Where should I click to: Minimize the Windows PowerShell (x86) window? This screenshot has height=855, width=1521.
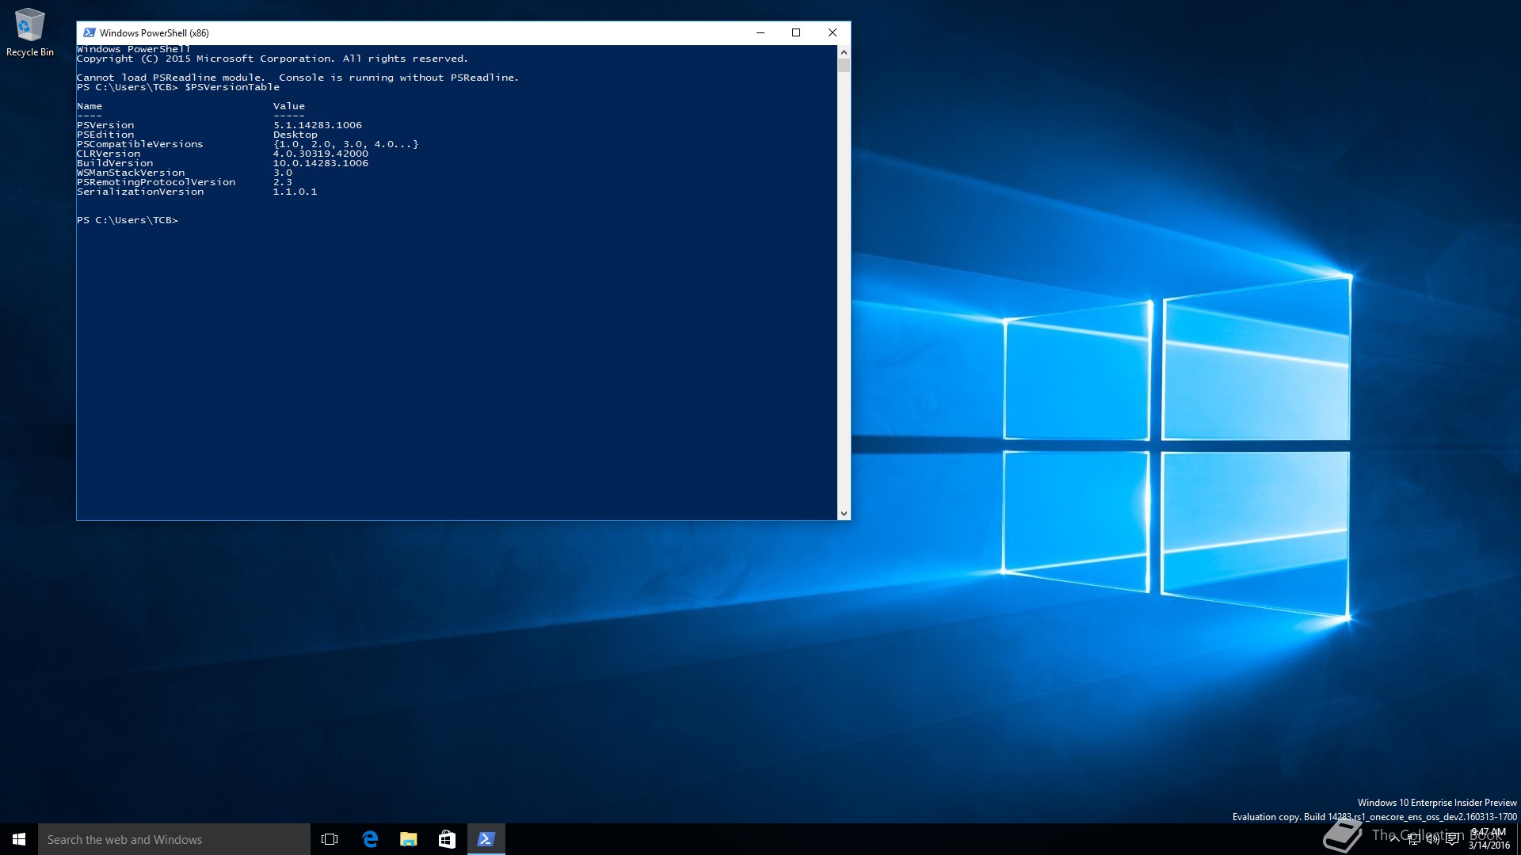(760, 32)
